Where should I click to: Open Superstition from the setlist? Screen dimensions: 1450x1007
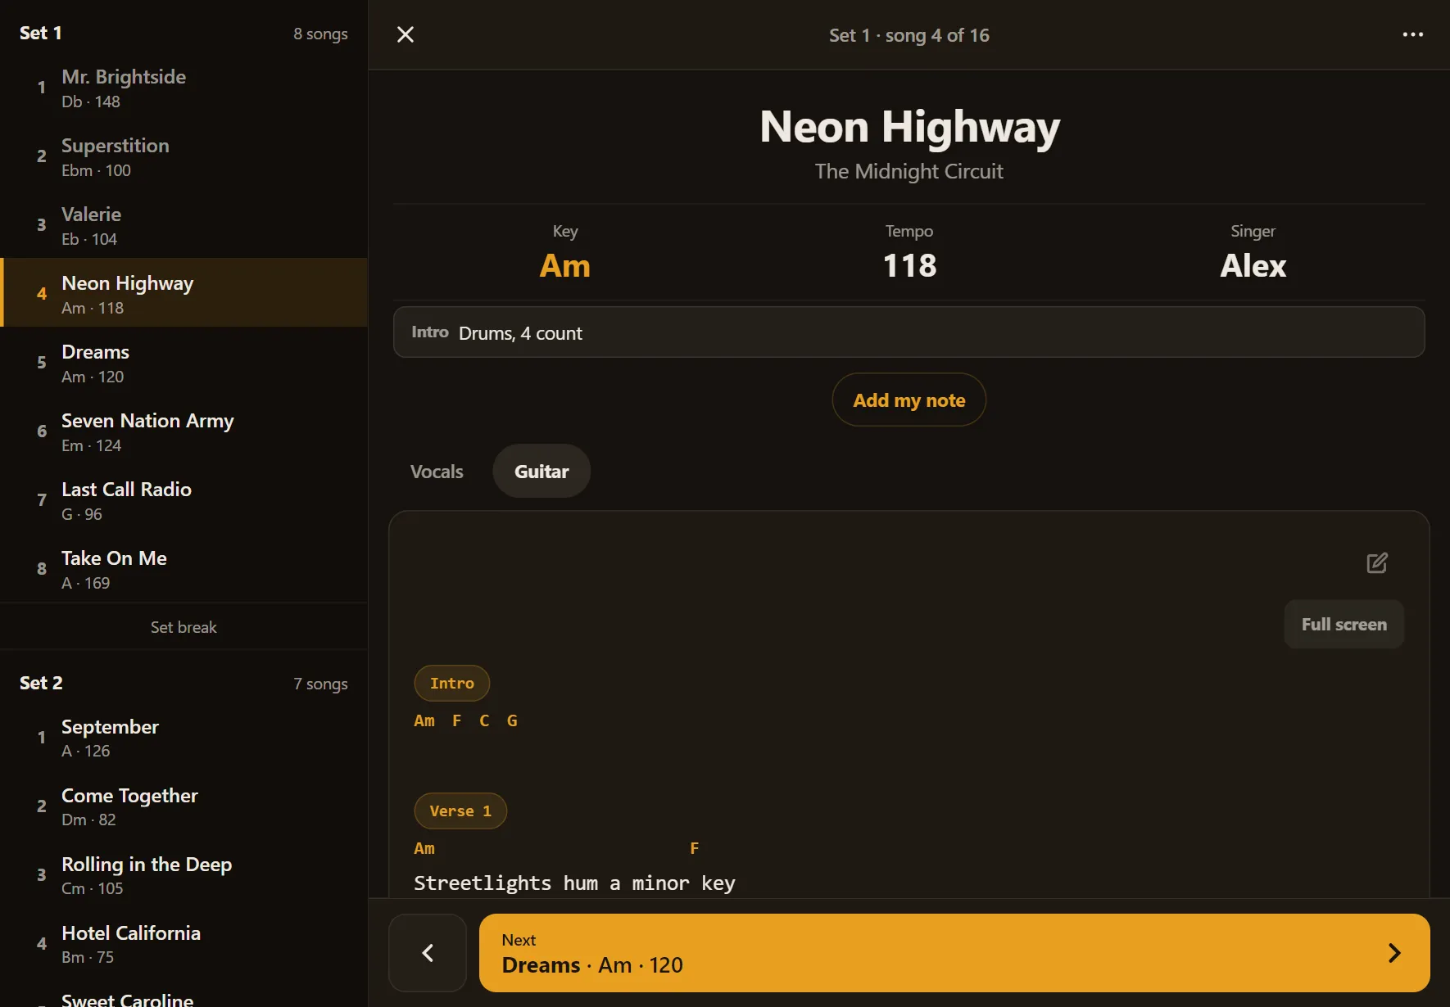[x=184, y=156]
